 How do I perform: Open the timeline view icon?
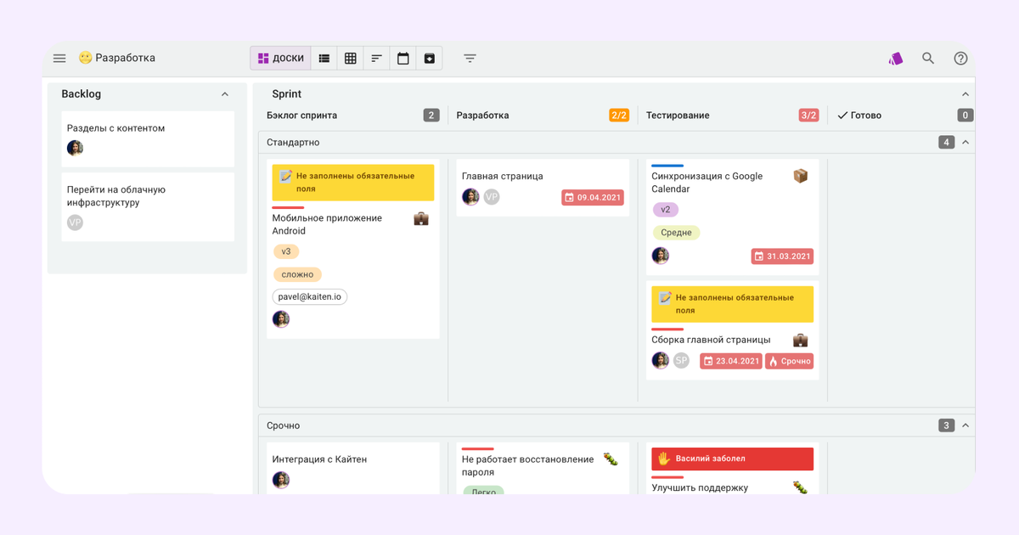pyautogui.click(x=377, y=59)
